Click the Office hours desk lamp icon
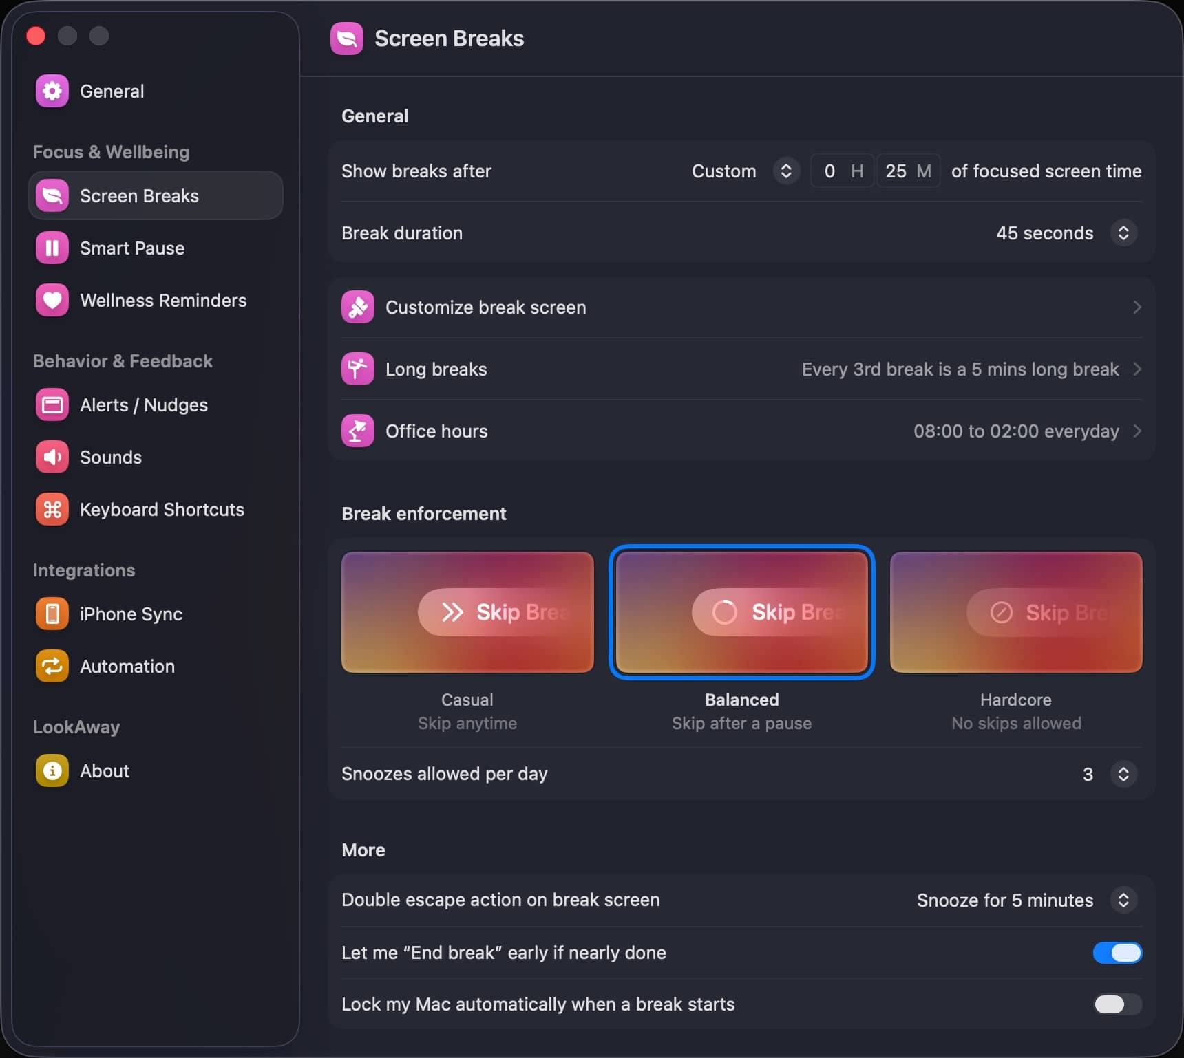 point(358,431)
